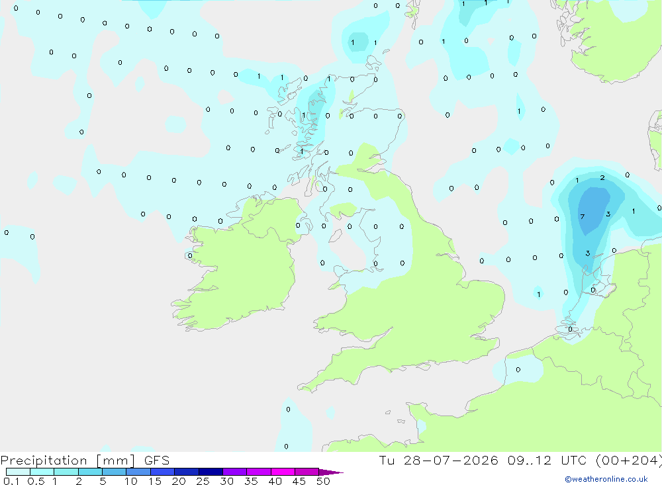Select the 30–35 mm purple legend swatch
The image size is (662, 485).
click(x=234, y=472)
